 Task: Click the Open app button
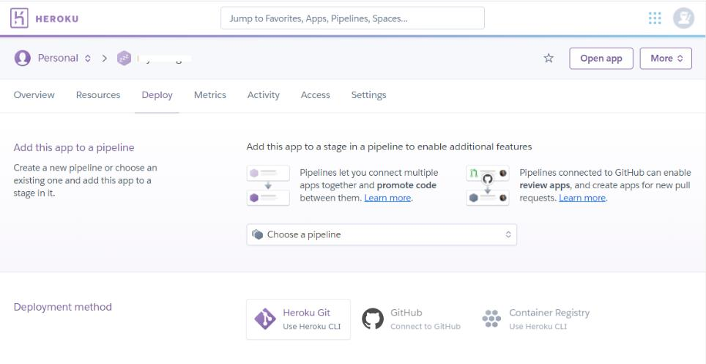[601, 59]
